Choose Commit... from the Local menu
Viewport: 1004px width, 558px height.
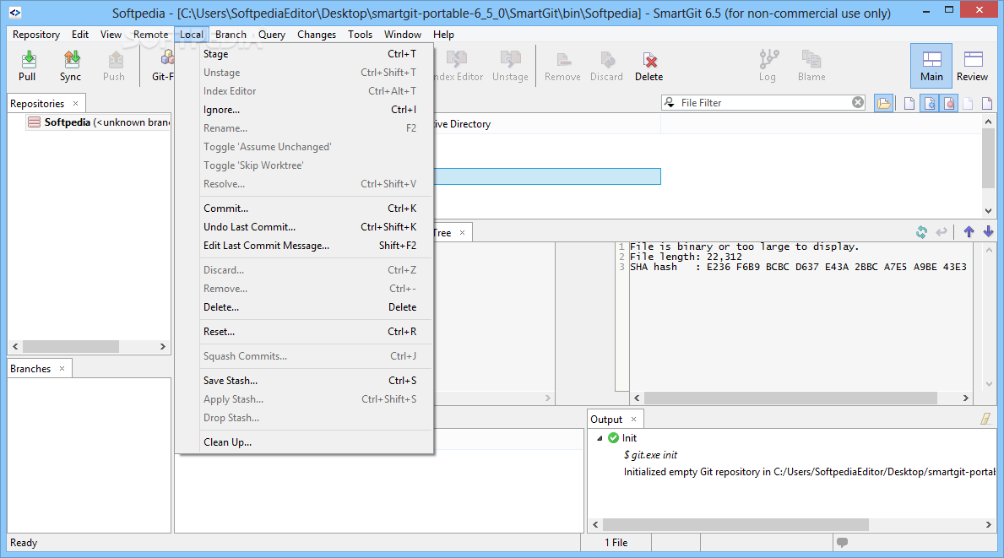click(x=305, y=208)
